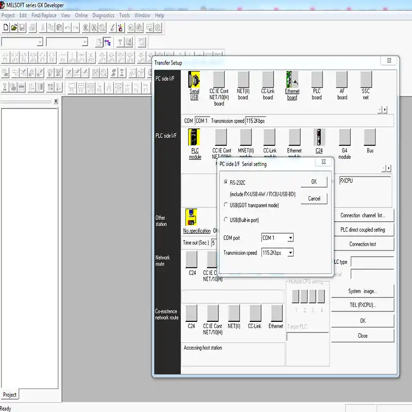Open the COM port dropdown
The image size is (412, 412).
(x=290, y=238)
